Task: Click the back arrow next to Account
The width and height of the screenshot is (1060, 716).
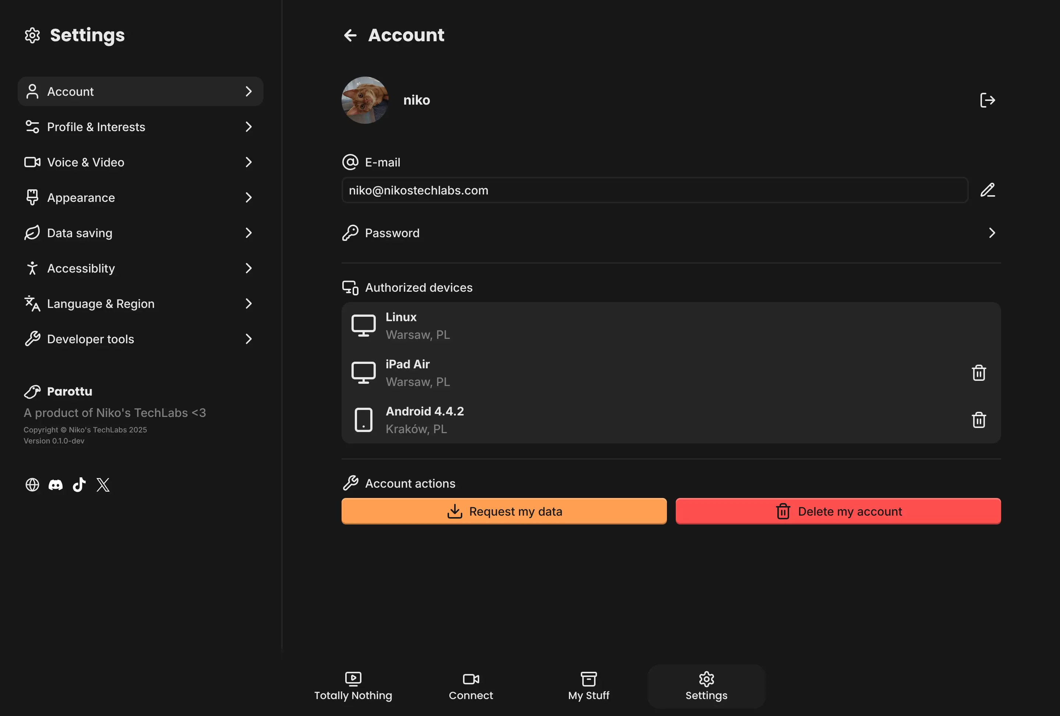Action: click(x=350, y=35)
